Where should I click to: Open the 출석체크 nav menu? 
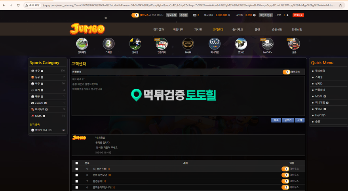[238, 30]
